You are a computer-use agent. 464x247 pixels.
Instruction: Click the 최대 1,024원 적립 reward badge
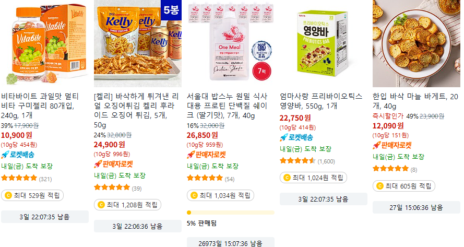313,178
